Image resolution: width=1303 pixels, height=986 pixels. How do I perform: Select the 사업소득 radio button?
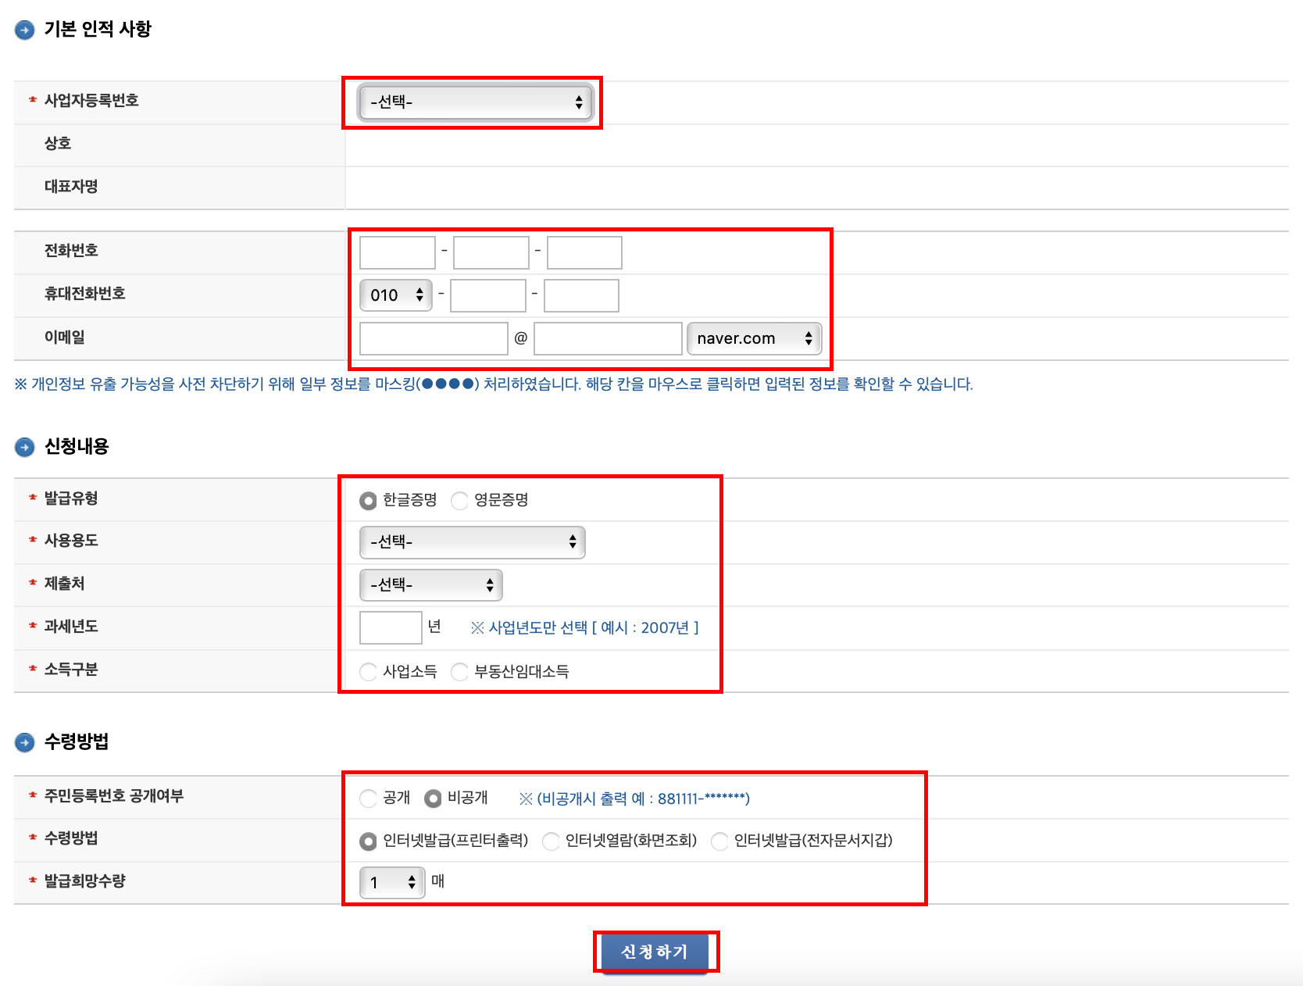[368, 672]
